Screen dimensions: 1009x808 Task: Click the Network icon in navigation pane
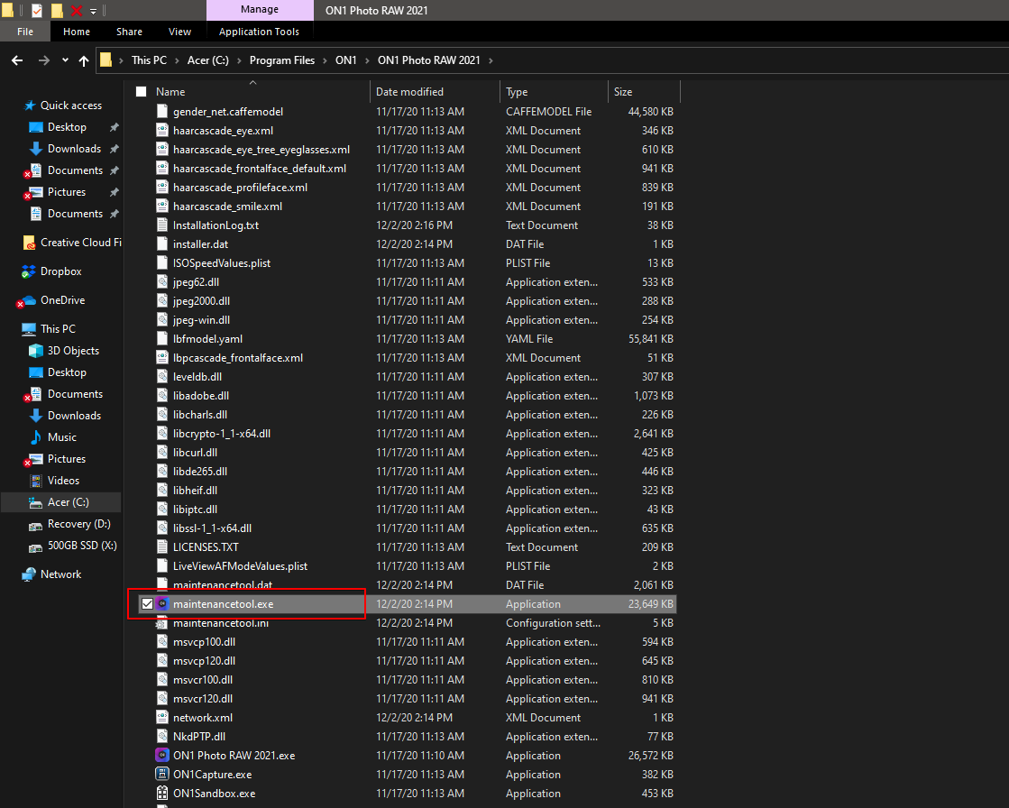30,574
